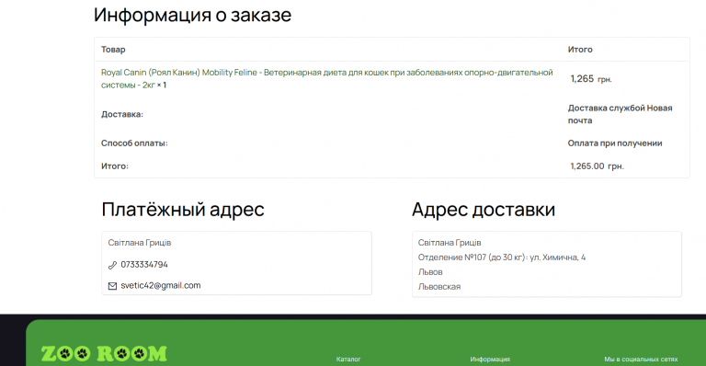Select the phone number 0733334794
Image resolution: width=706 pixels, height=366 pixels.
pos(144,265)
